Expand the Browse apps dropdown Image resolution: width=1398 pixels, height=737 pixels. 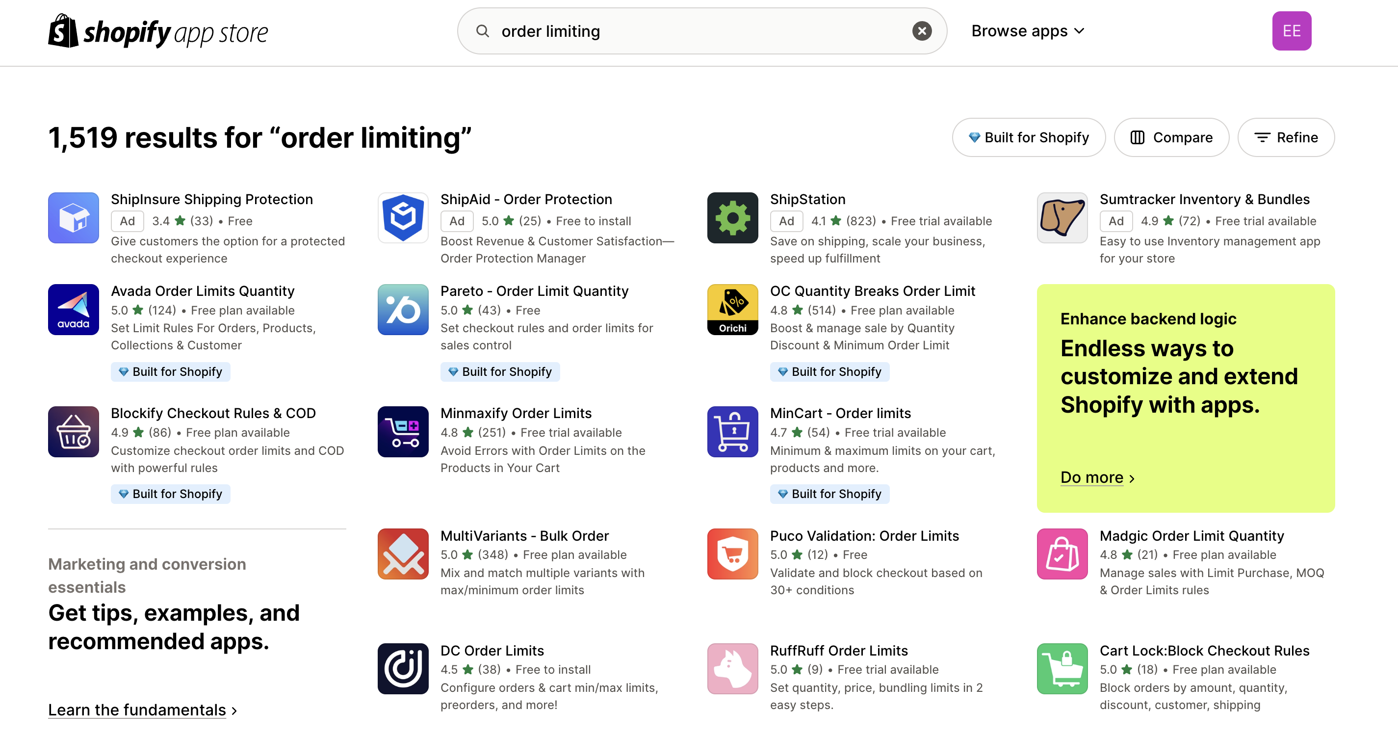(1028, 31)
